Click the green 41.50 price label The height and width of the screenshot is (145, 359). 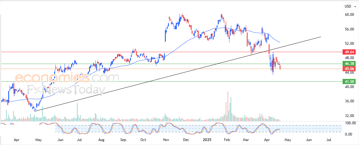click(349, 81)
